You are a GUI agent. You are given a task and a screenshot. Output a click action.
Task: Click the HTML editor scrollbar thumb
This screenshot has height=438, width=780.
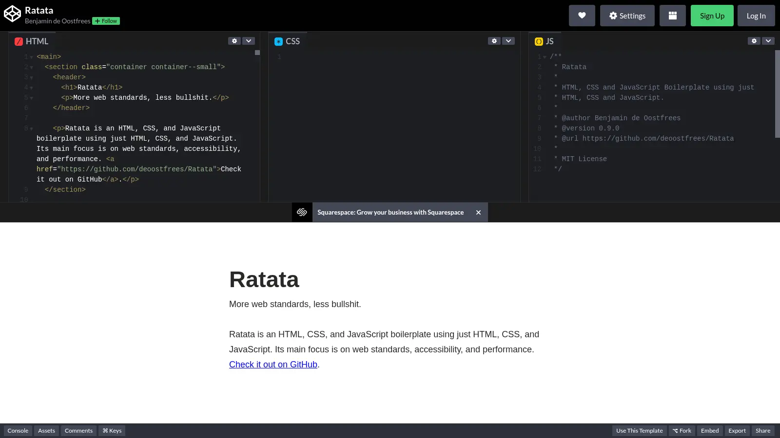coord(257,53)
